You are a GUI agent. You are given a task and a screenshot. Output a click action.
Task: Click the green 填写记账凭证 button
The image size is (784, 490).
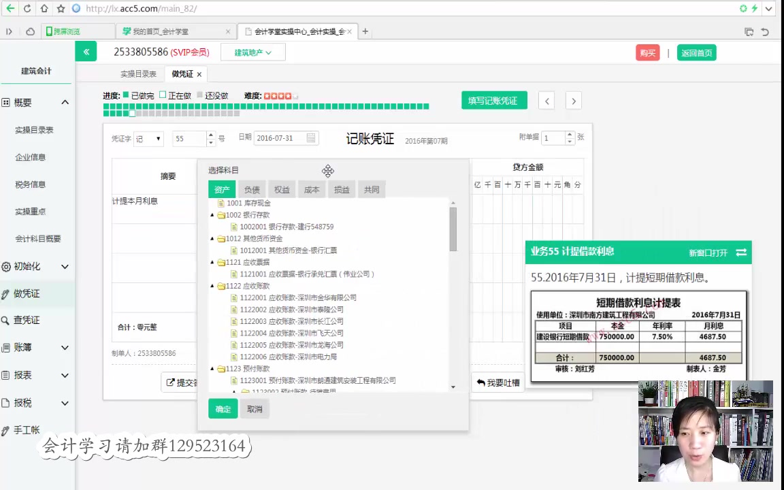[494, 100]
